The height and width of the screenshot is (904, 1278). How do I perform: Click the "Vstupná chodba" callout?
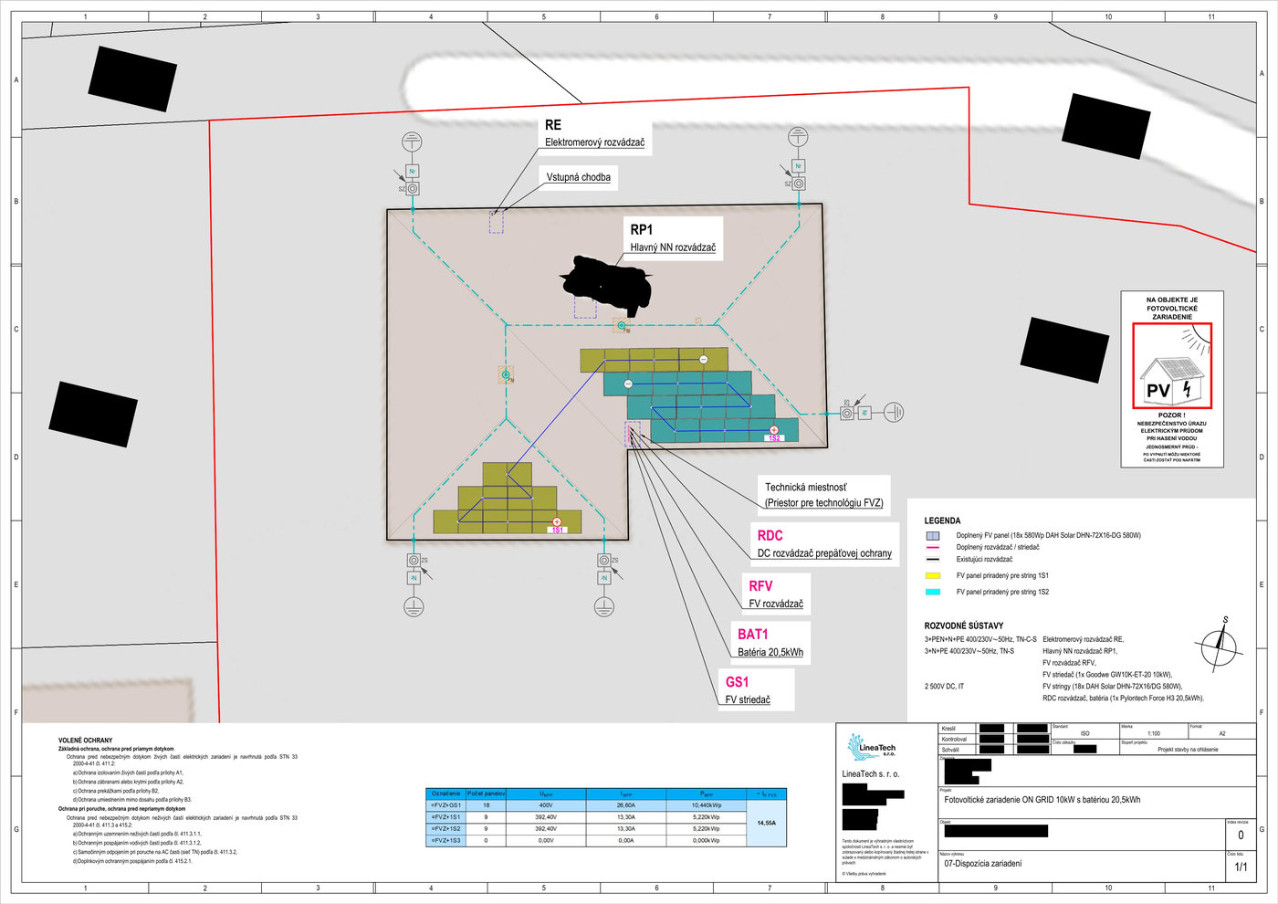(x=579, y=177)
